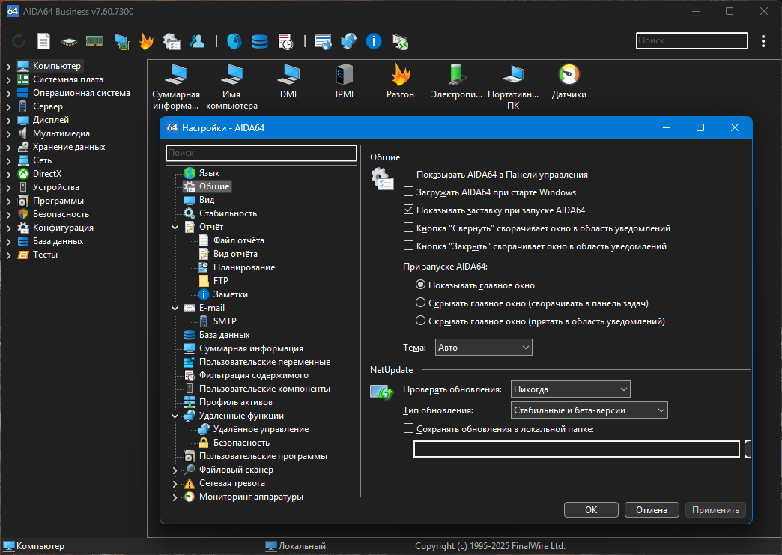Select Планирование in the settings tree
Viewport: 782px width, 555px height.
point(244,267)
